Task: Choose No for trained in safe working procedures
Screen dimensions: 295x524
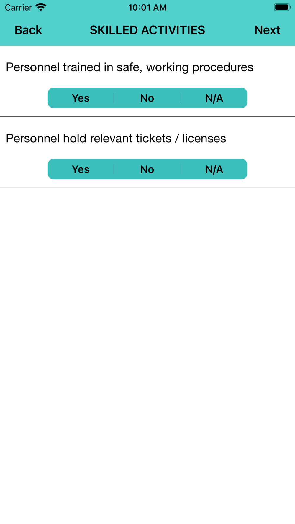Action: (x=147, y=98)
